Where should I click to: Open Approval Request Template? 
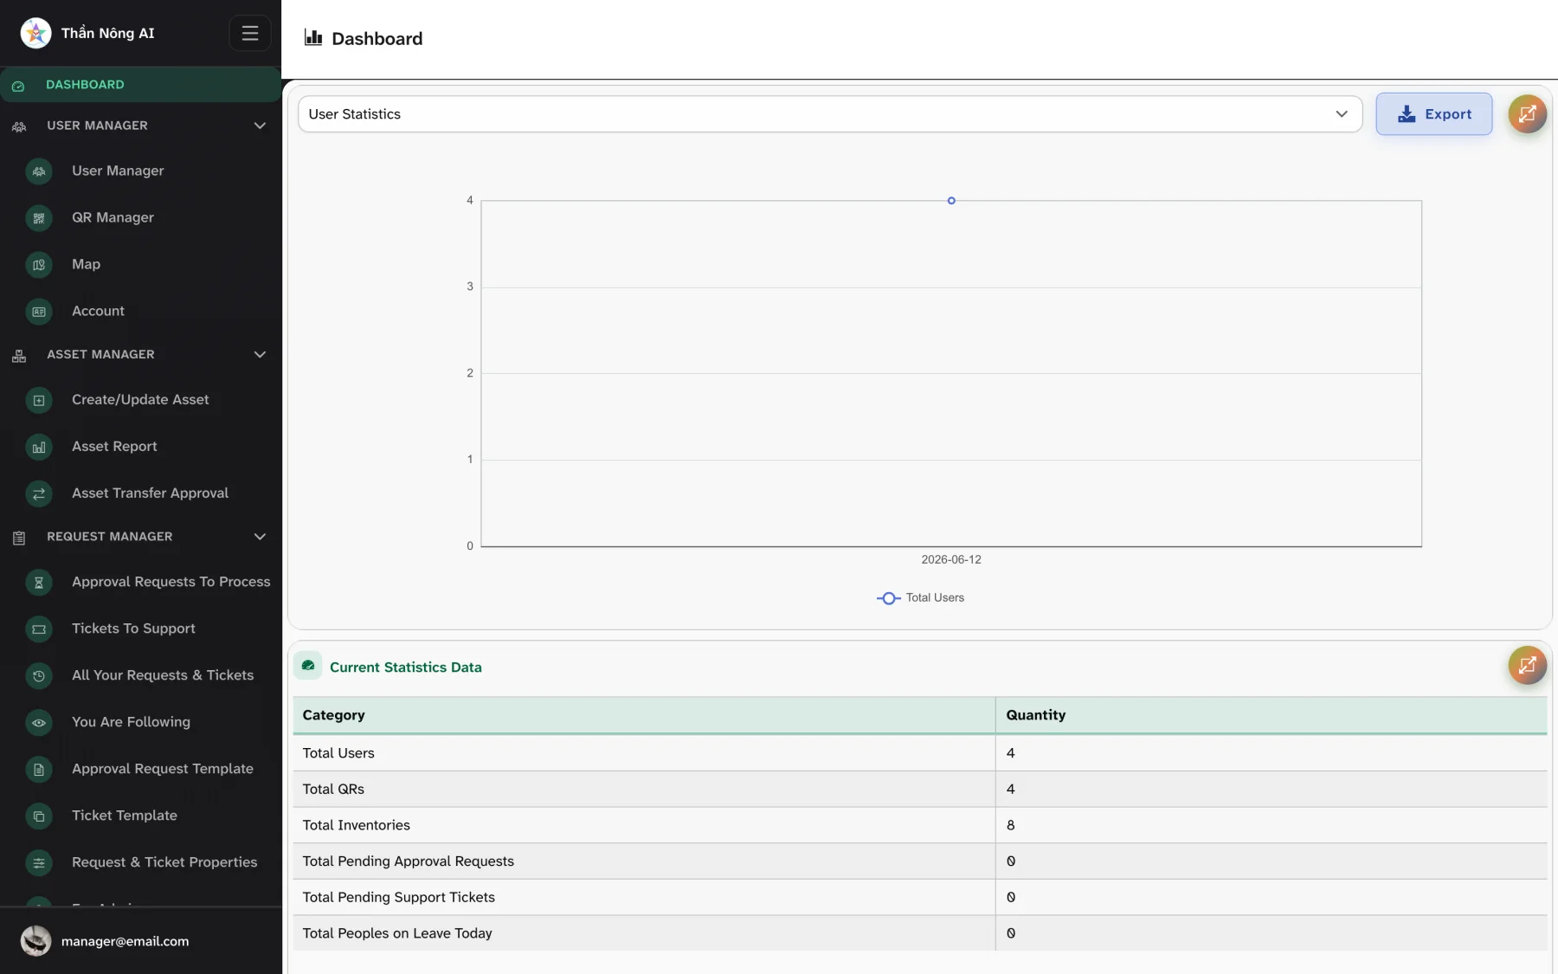click(163, 770)
